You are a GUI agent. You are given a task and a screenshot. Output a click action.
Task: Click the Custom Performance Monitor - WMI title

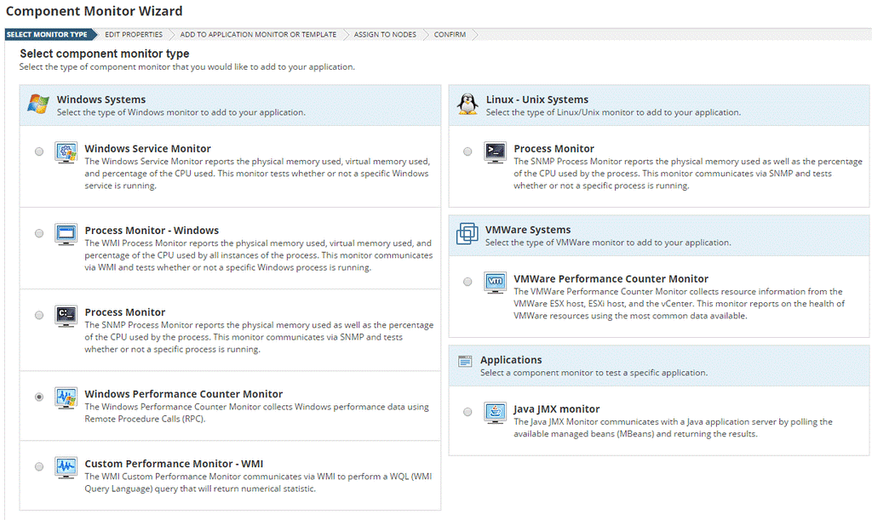click(174, 463)
